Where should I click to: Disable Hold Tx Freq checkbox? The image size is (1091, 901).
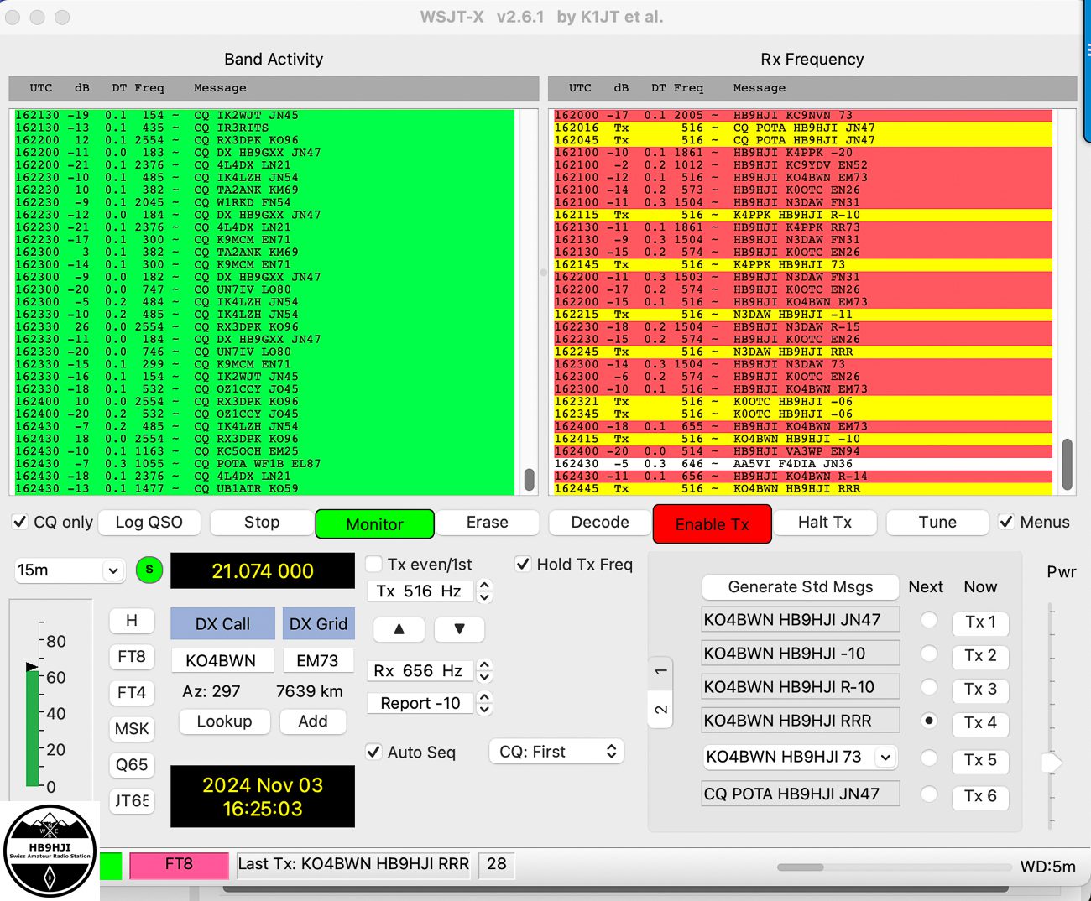(523, 564)
